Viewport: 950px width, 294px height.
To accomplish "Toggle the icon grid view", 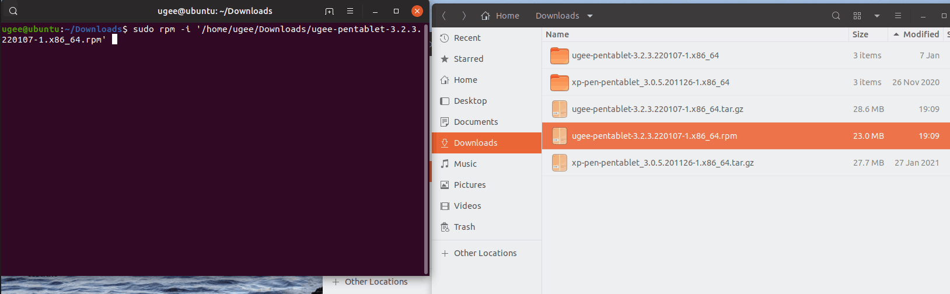I will pos(857,16).
